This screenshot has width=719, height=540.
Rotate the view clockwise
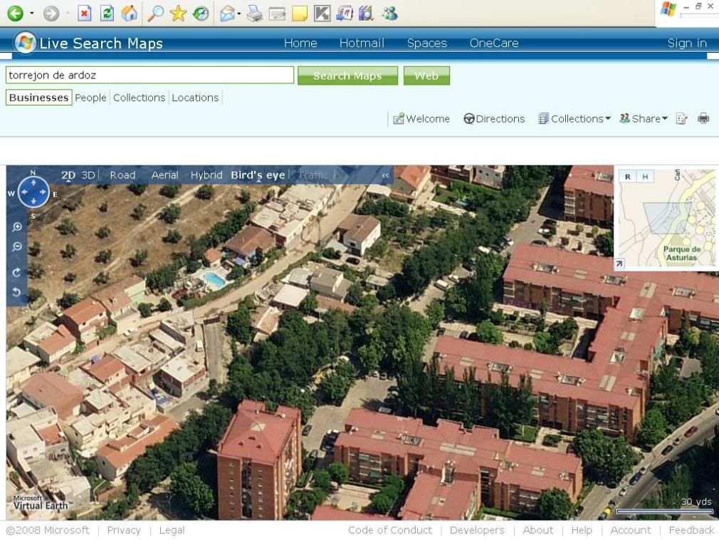point(17,272)
